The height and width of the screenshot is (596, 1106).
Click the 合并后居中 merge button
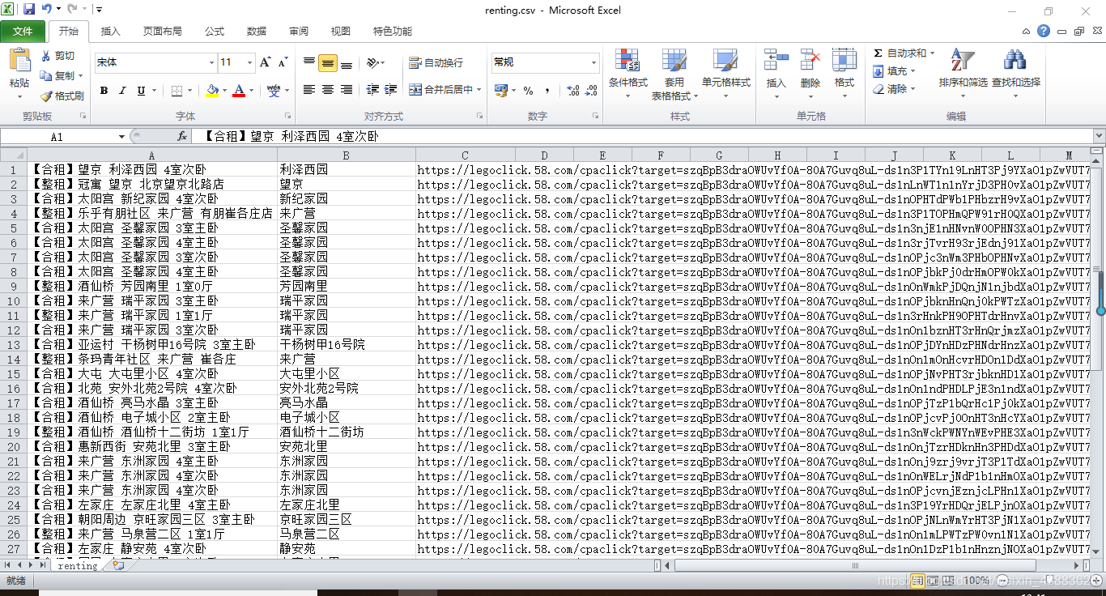440,90
